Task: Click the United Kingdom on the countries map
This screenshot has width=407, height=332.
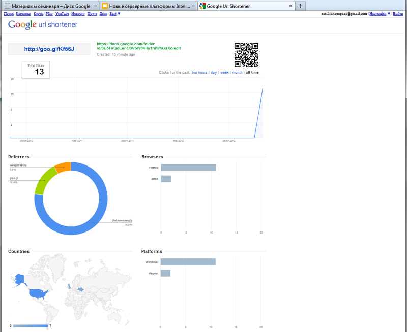Action: (69, 286)
